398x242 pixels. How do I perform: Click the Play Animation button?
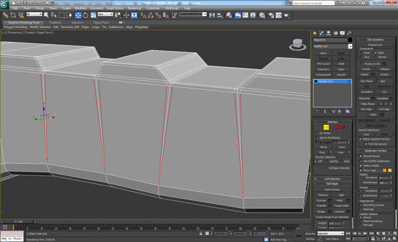tap(359, 233)
